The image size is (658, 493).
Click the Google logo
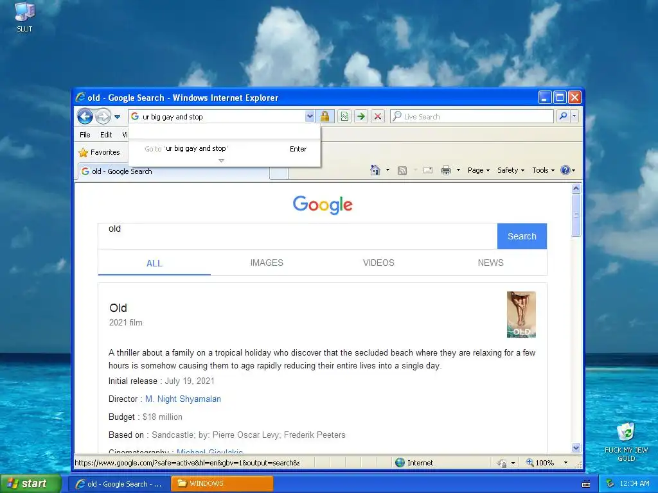[x=323, y=205]
